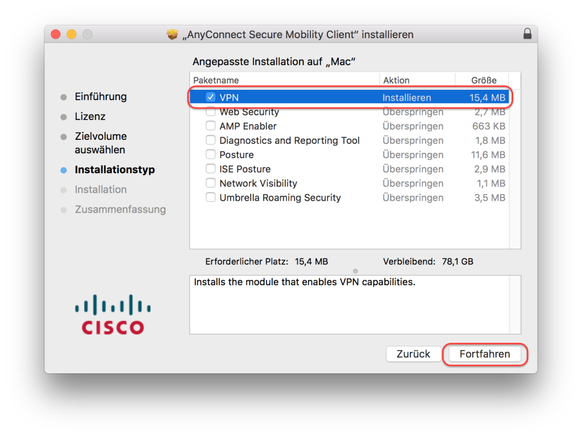Check the Network Visibility checkbox

(211, 183)
